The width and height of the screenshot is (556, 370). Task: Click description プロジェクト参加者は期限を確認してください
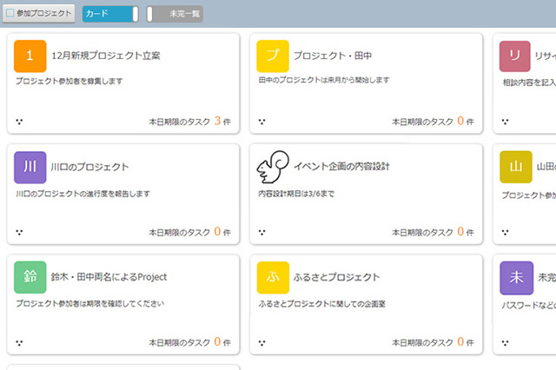point(90,304)
